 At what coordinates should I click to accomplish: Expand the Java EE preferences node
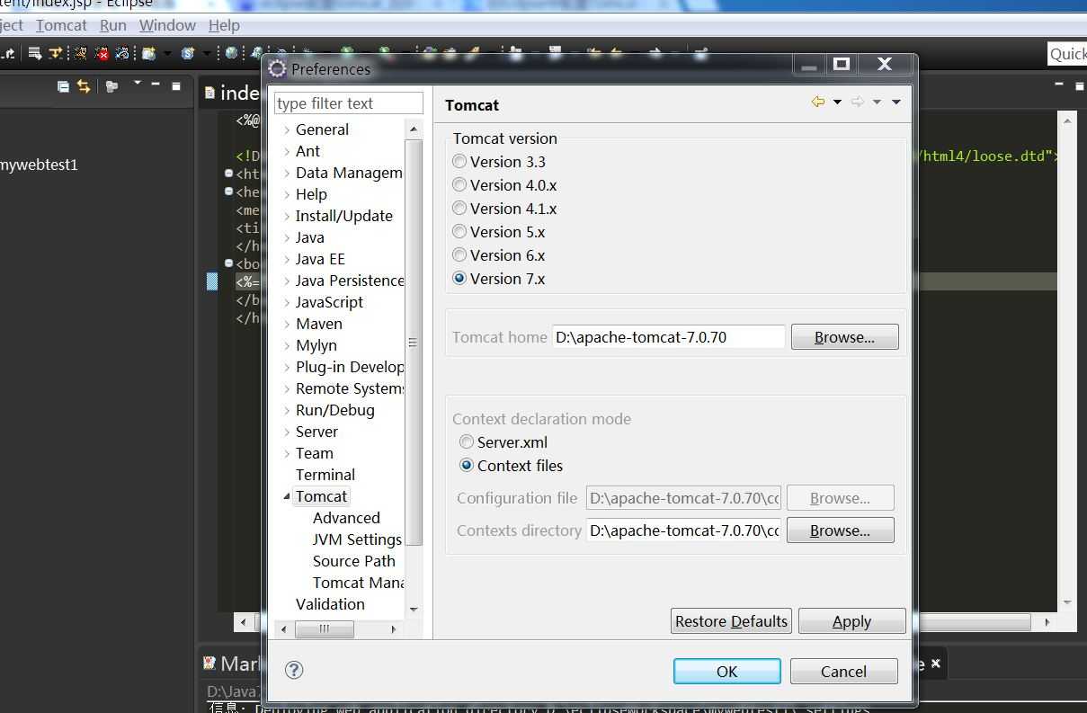click(x=287, y=260)
